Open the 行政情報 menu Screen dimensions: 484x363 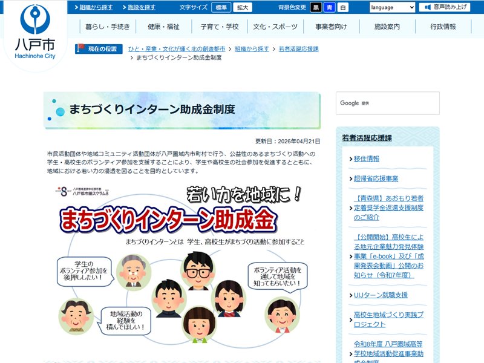(x=443, y=27)
